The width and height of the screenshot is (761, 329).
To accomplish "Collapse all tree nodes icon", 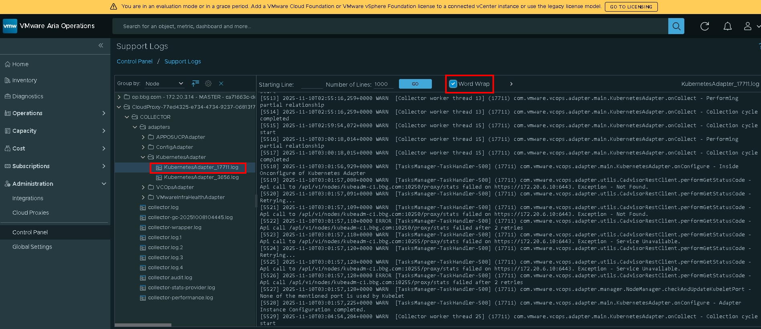I will coord(195,83).
